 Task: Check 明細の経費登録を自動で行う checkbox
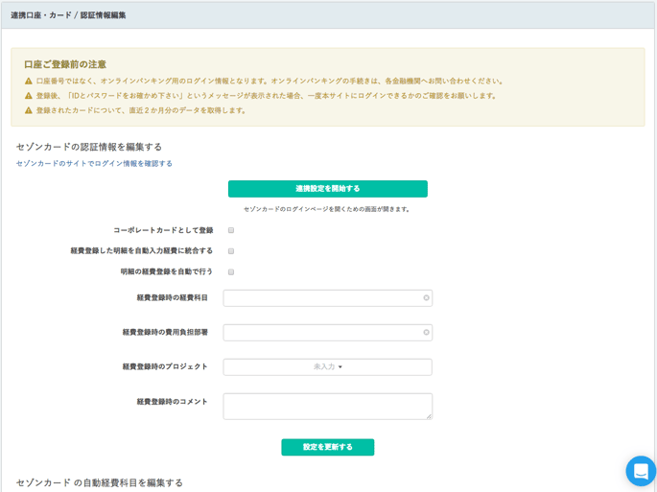click(231, 272)
